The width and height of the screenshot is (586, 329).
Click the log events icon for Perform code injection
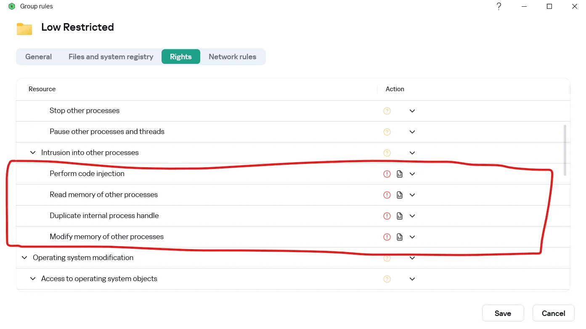[400, 174]
